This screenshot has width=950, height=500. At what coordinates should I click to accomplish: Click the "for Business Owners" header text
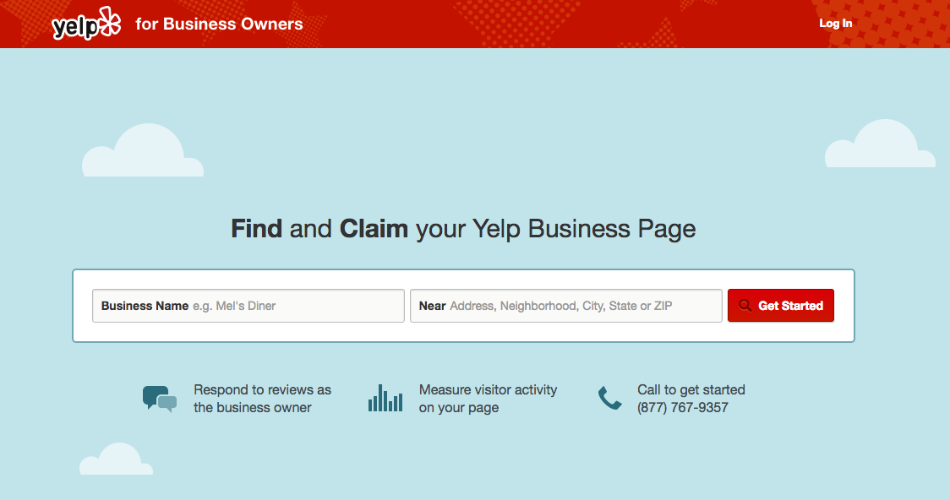coord(219,24)
